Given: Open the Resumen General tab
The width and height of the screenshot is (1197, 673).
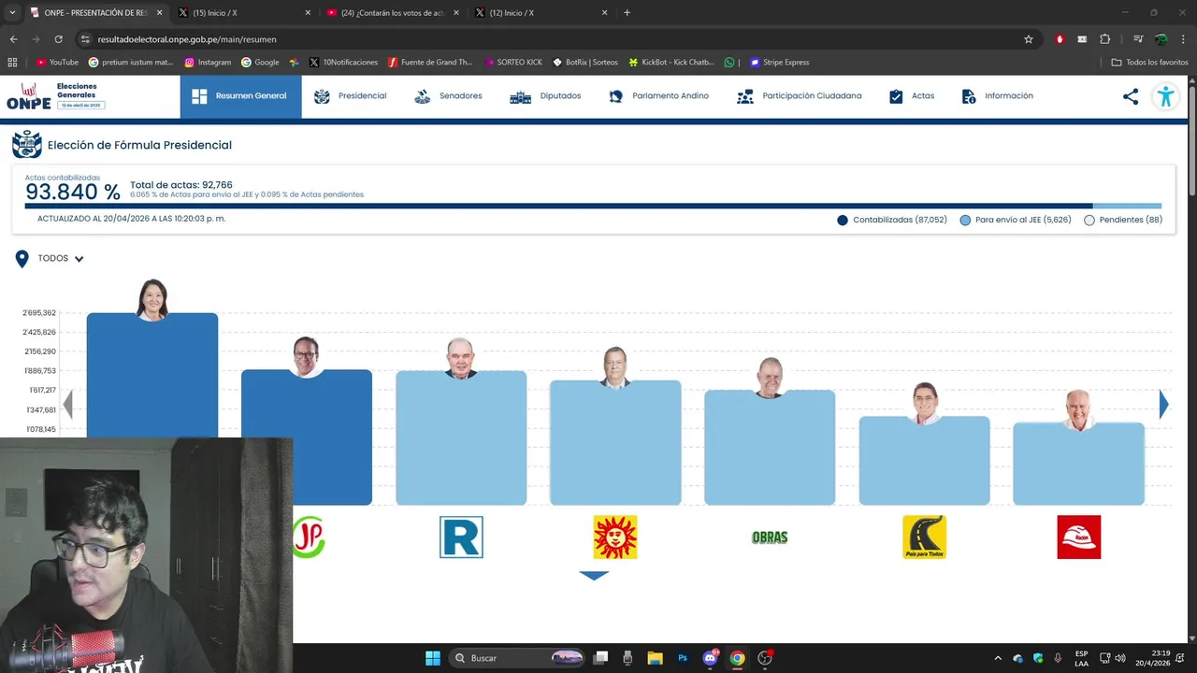Looking at the screenshot, I should [x=240, y=96].
